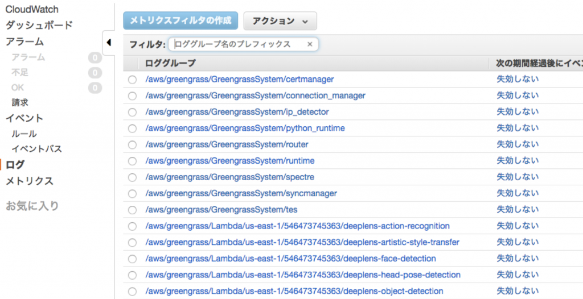583x299 pixels.
Task: Select radio button for GreengrassSystem/tes
Action: click(x=132, y=210)
